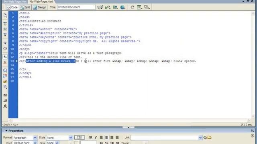
Task: Select the <body> tag in tag selector
Action: click(7, 124)
